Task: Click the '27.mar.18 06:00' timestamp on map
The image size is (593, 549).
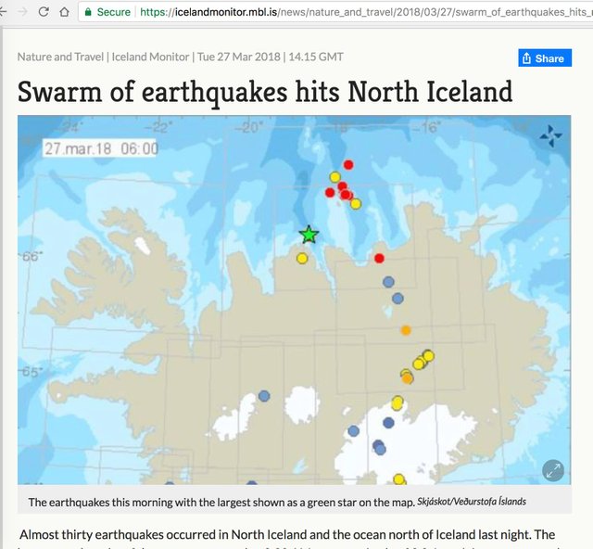Action: [x=101, y=148]
